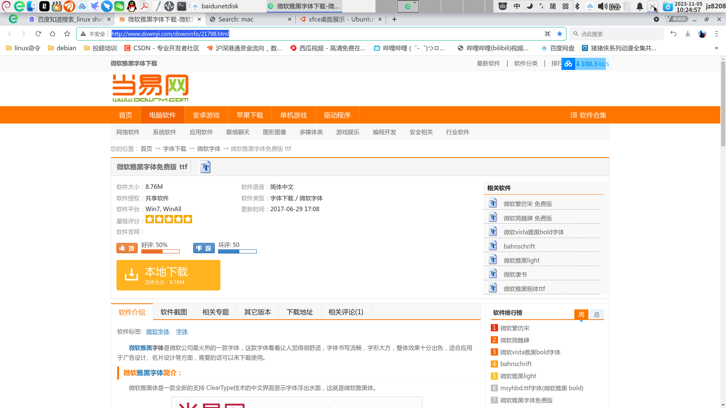Close the Search: mac tab

pos(290,19)
